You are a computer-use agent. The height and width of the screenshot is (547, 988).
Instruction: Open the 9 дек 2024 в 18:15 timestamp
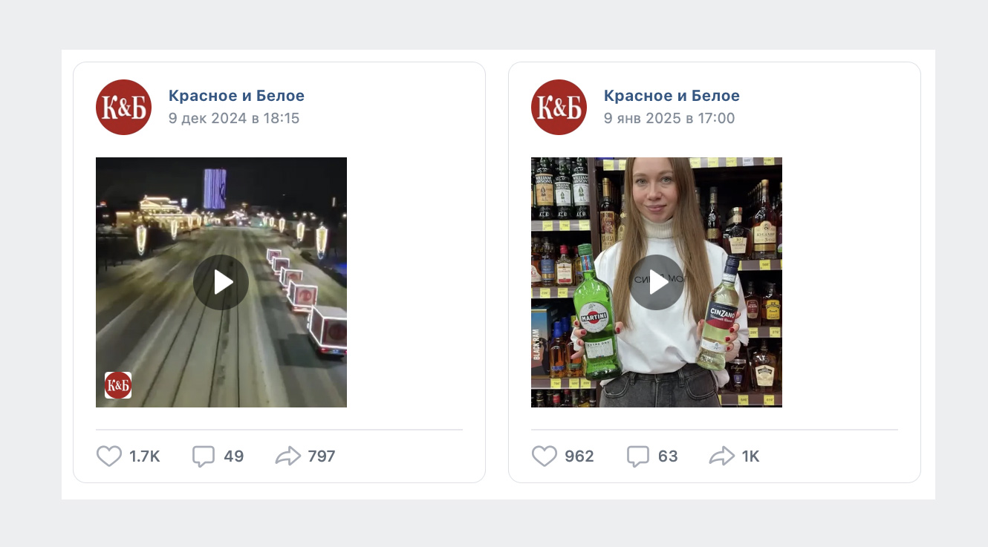(234, 119)
